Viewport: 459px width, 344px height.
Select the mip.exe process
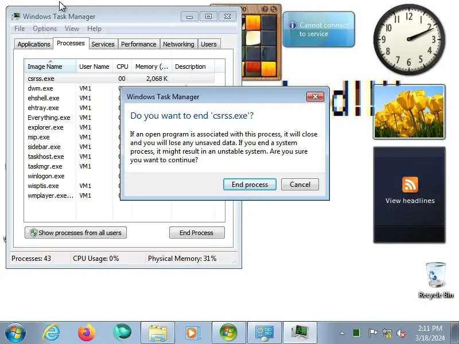(38, 137)
